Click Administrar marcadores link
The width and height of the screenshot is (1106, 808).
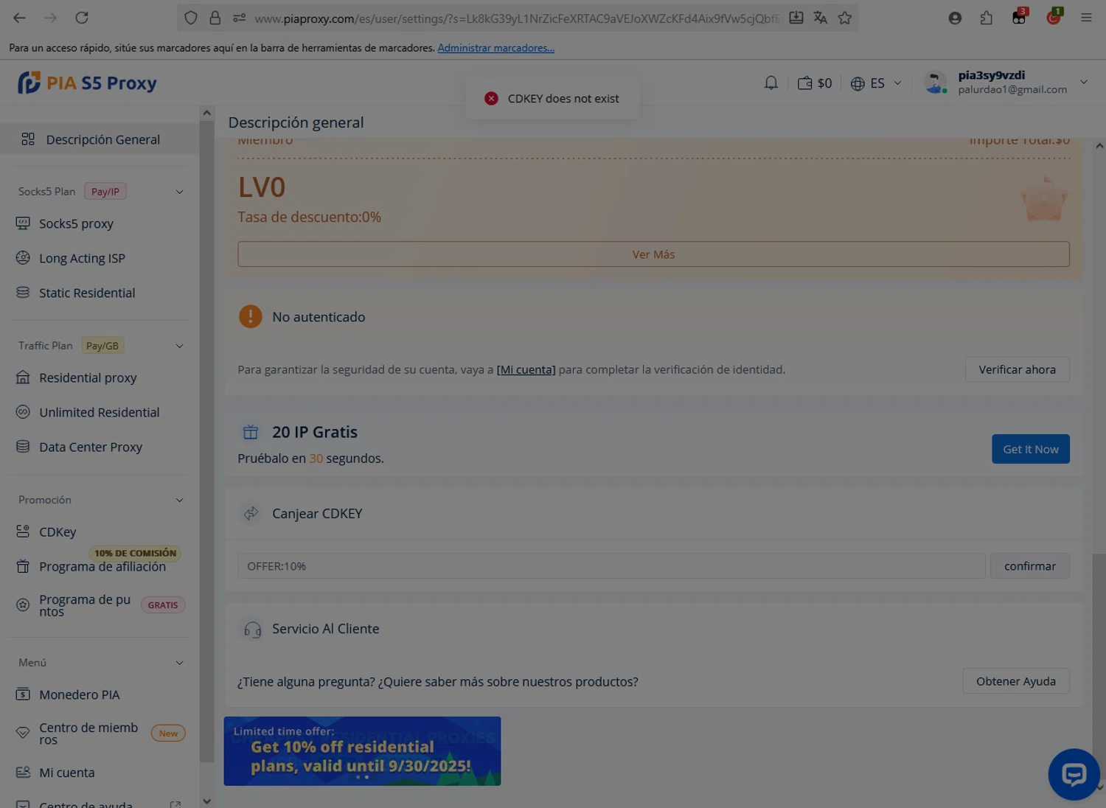[x=495, y=48]
